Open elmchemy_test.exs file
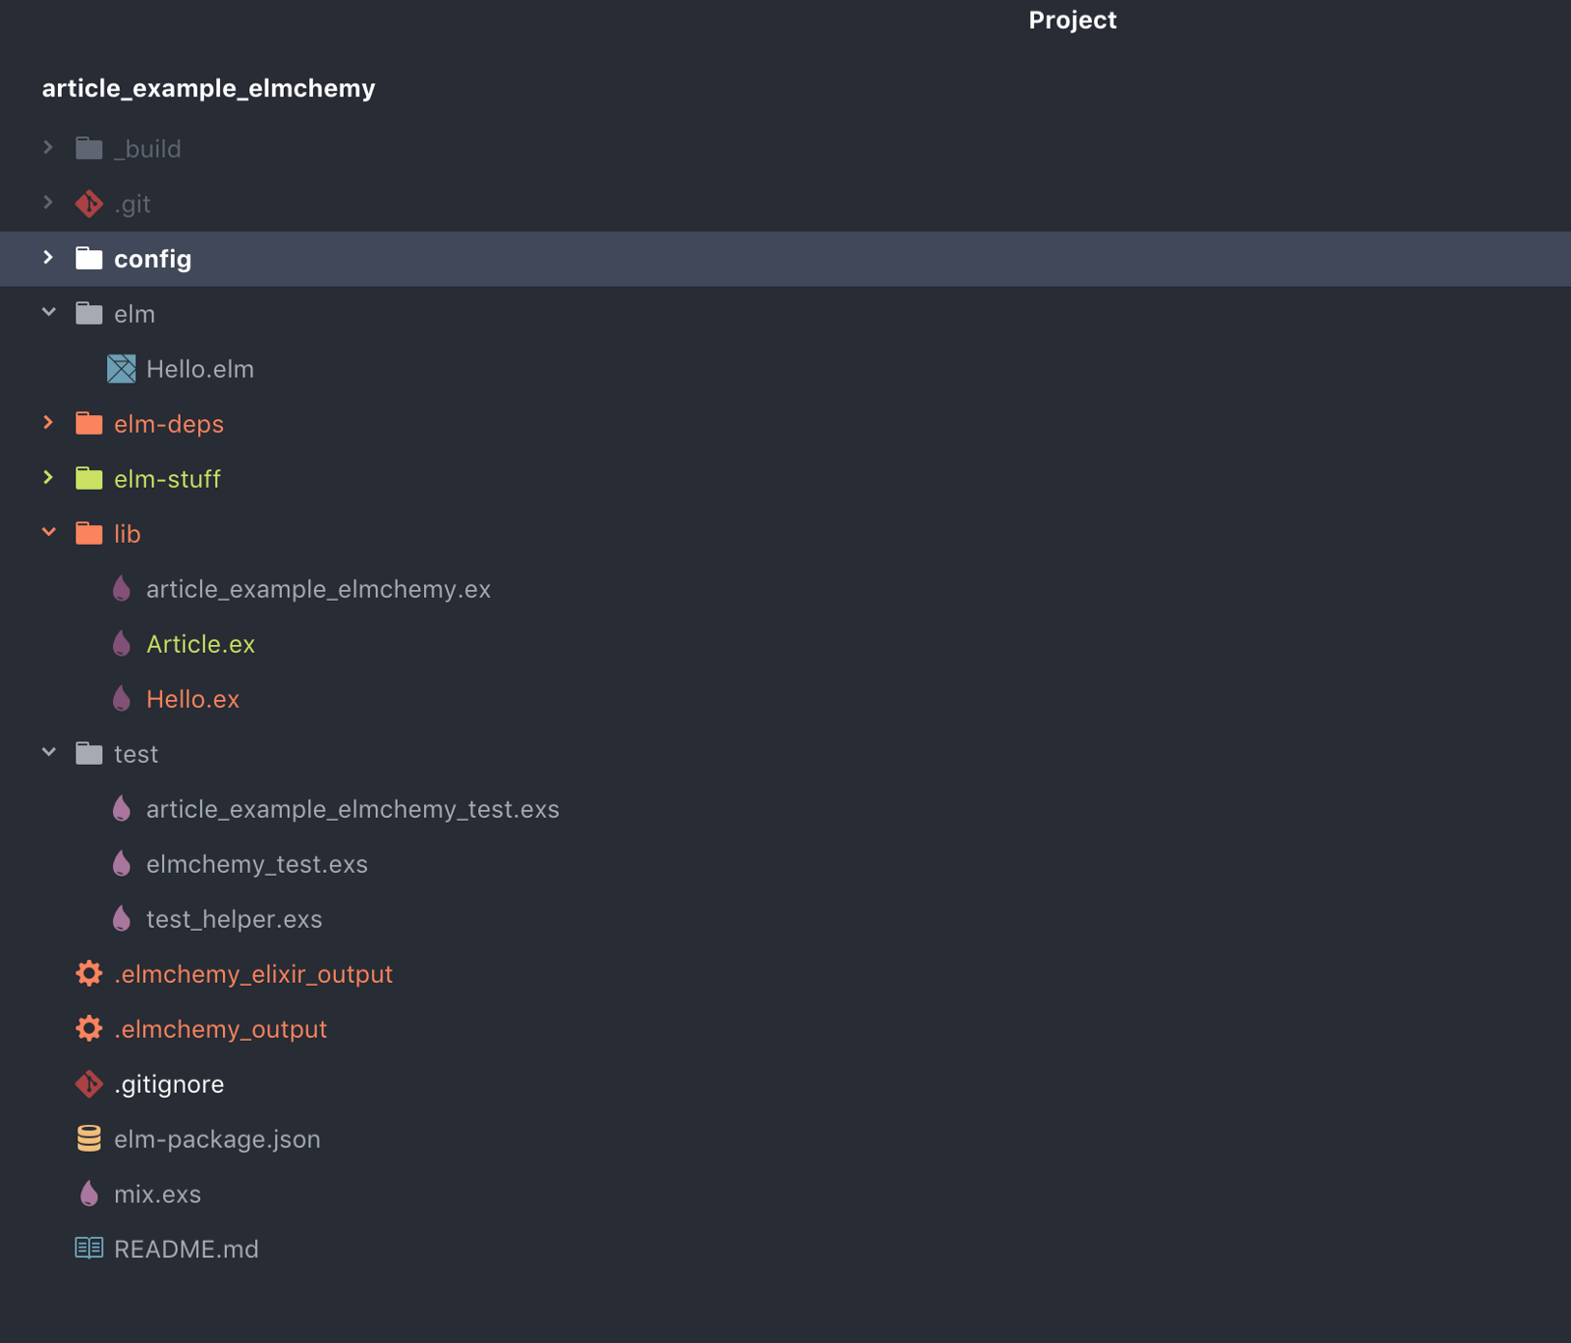This screenshot has height=1343, width=1571. click(256, 864)
